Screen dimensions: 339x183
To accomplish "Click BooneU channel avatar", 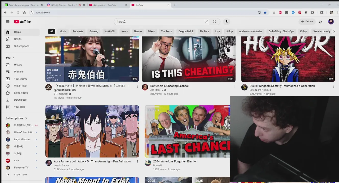I will pyautogui.click(x=148, y=163).
